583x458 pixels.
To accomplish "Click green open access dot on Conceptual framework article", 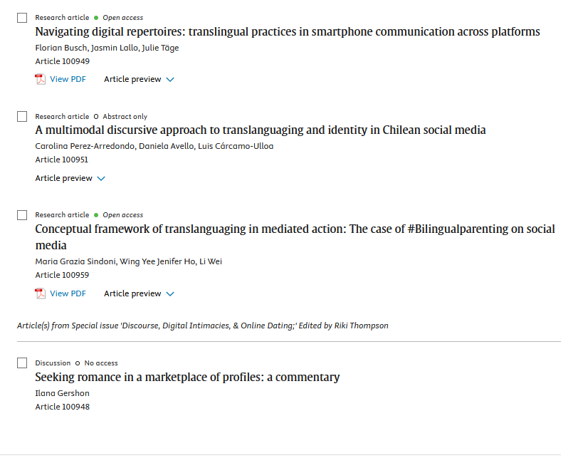I will tap(96, 215).
